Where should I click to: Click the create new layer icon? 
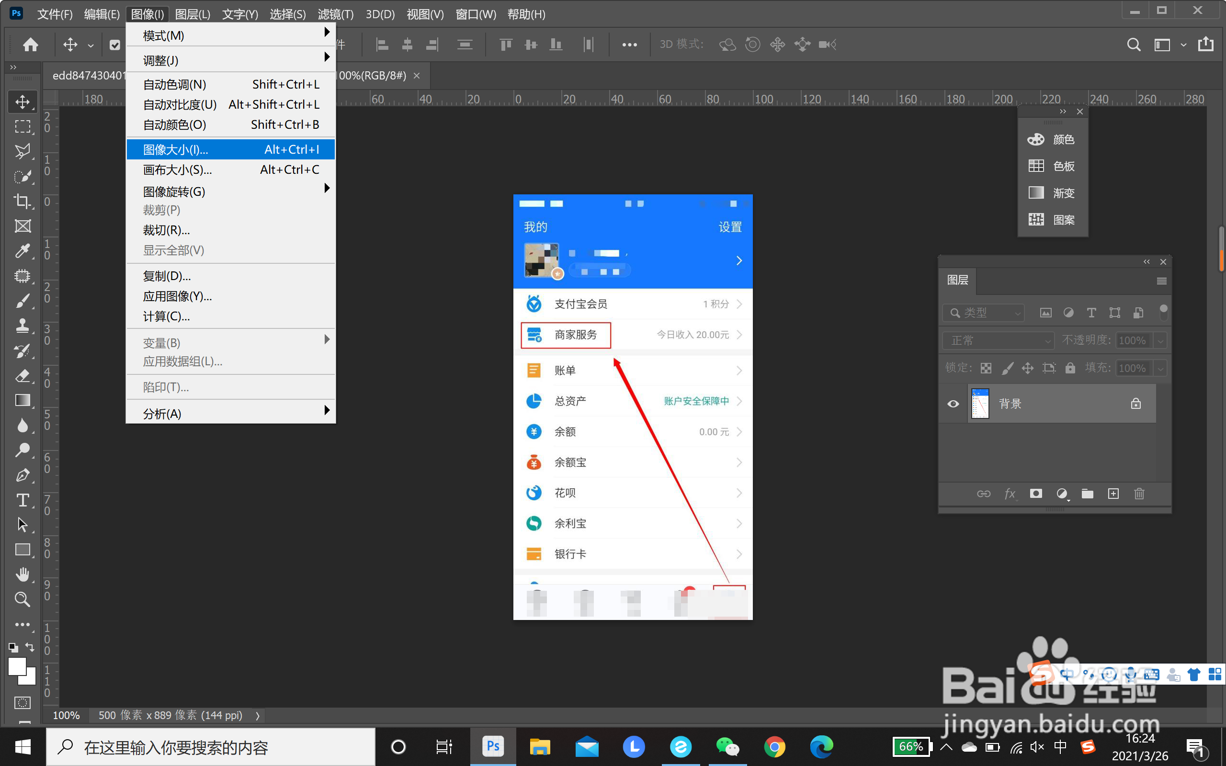coord(1113,494)
